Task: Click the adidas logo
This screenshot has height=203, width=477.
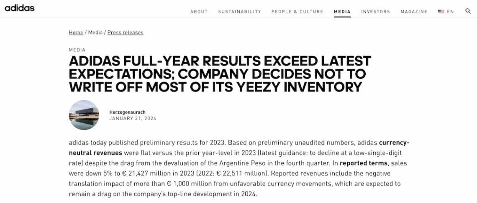Action: [x=19, y=8]
